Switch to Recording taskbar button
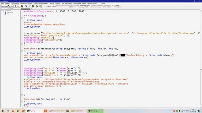The height and width of the screenshot is (113, 202). point(95,111)
